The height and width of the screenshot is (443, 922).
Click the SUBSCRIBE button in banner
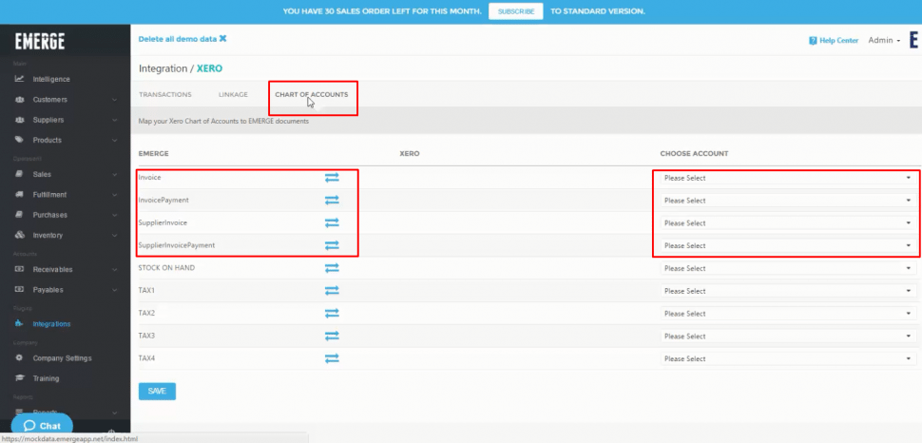click(516, 11)
